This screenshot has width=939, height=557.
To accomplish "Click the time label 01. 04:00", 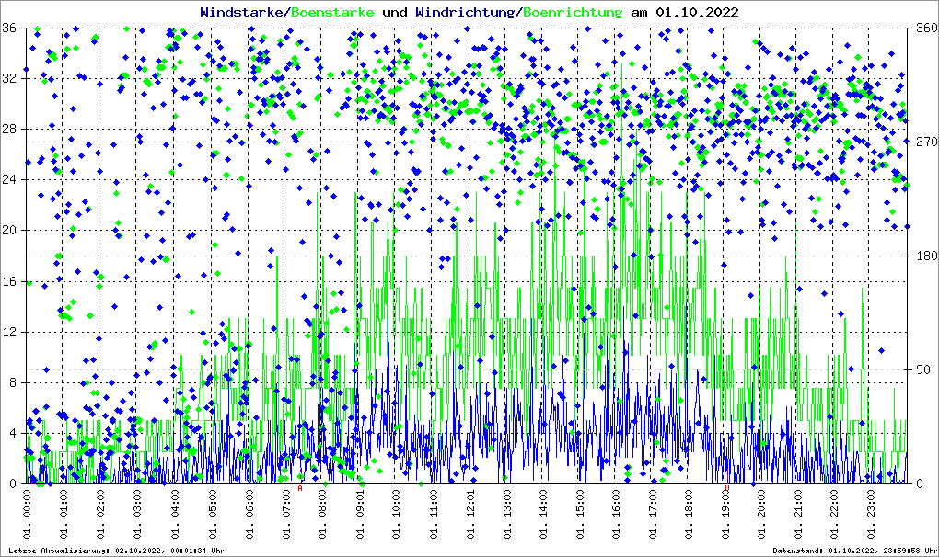I will pos(174,515).
